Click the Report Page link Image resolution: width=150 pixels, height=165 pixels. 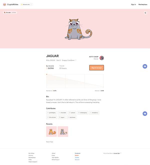click(49, 142)
